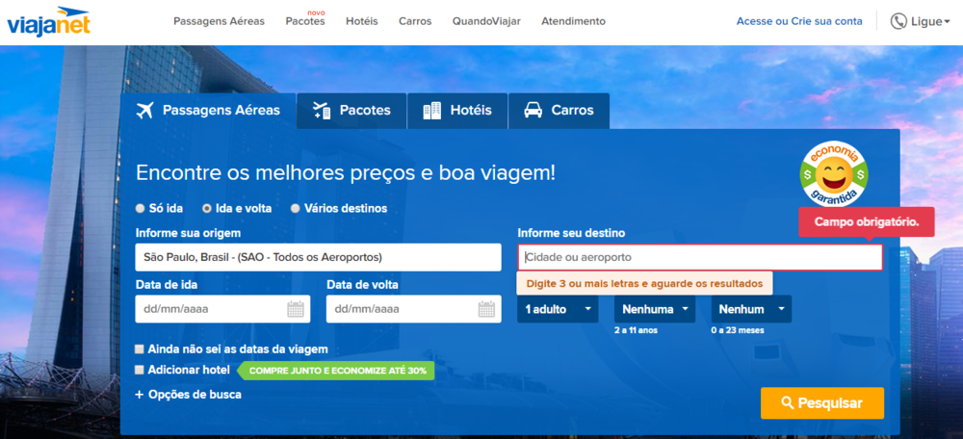Open Hotéis in top navigation
The image size is (963, 439).
point(362,21)
